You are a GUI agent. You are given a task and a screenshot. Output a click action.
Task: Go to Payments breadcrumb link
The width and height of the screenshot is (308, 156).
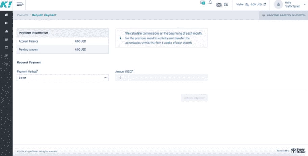click(x=23, y=15)
